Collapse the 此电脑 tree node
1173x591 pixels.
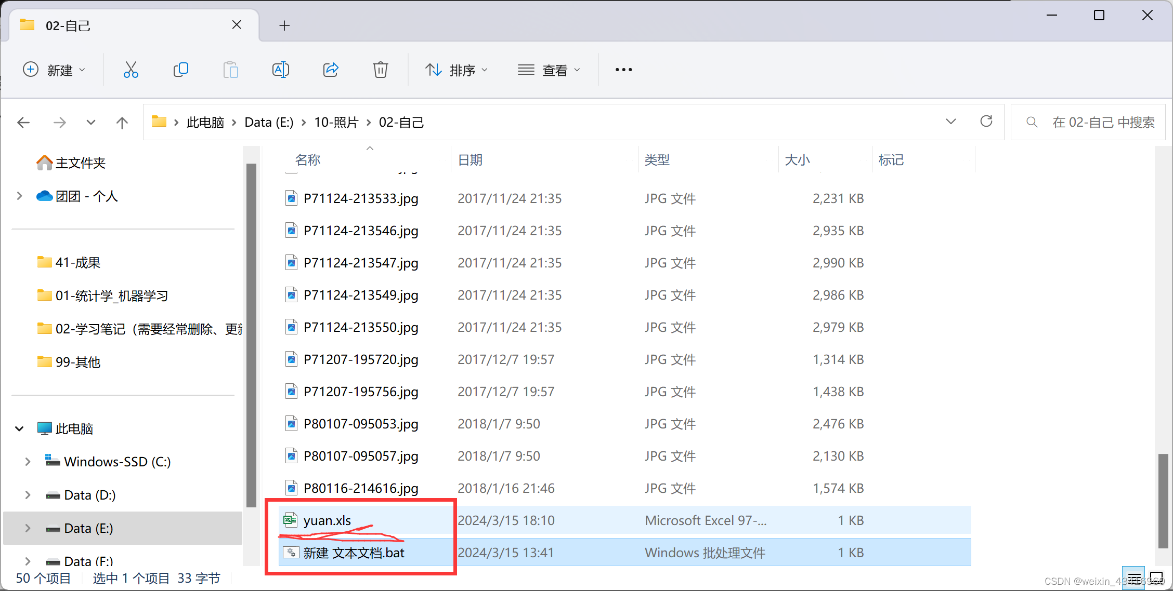(19, 429)
